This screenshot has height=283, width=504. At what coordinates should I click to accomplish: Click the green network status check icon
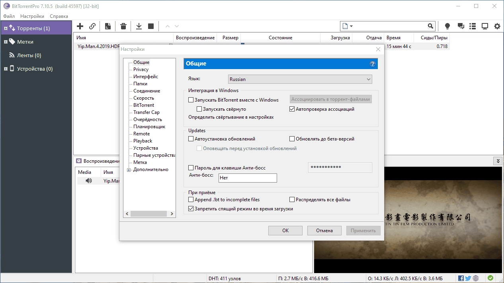click(x=490, y=278)
